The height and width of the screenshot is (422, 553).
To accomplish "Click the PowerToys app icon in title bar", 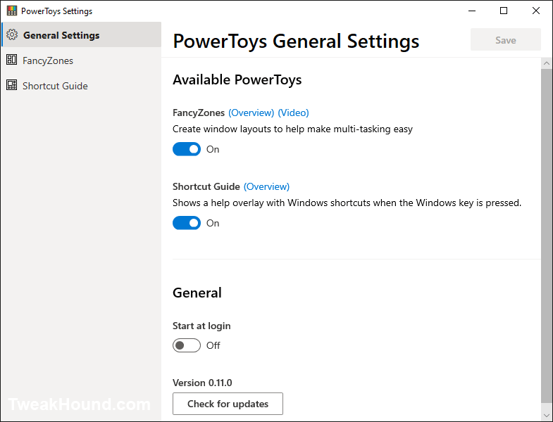I will 12,11.
